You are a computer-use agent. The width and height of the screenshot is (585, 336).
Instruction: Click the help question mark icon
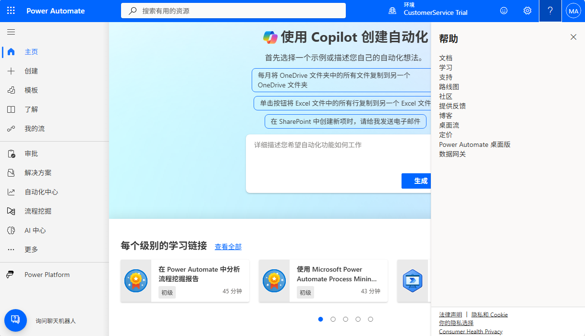[550, 11]
